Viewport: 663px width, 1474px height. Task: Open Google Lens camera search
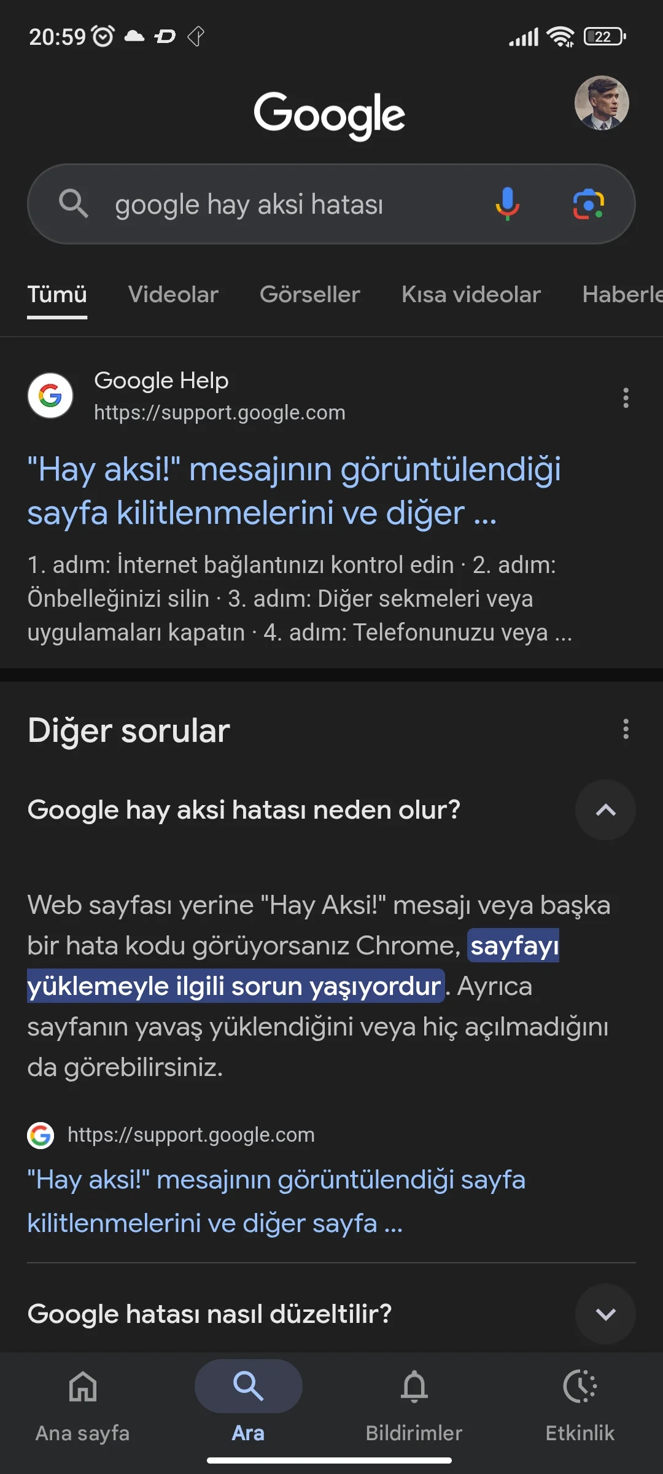(x=588, y=204)
